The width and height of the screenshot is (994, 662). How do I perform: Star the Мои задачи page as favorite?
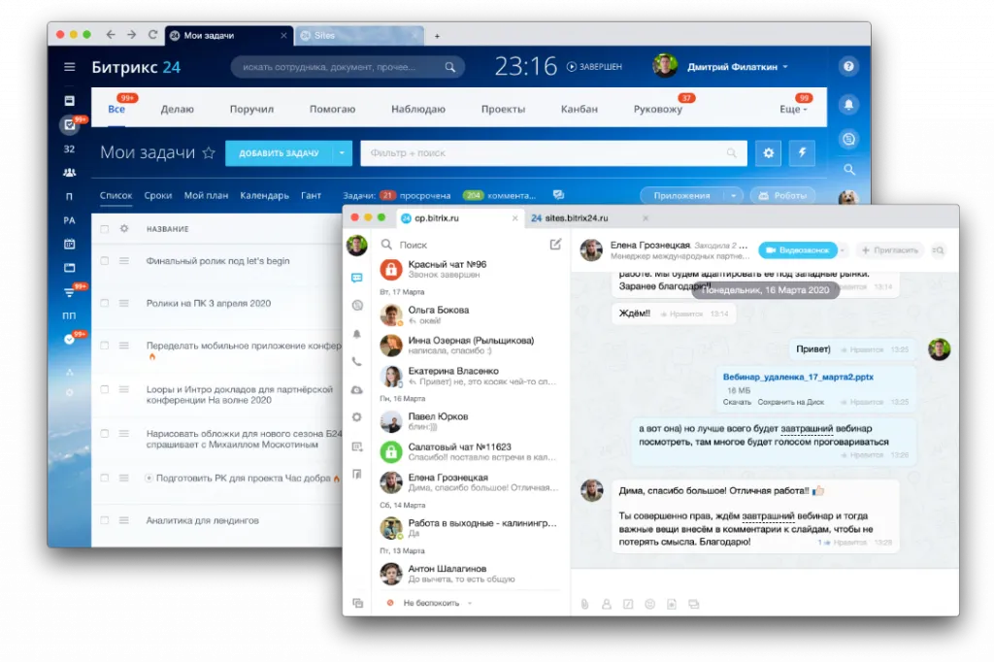208,153
